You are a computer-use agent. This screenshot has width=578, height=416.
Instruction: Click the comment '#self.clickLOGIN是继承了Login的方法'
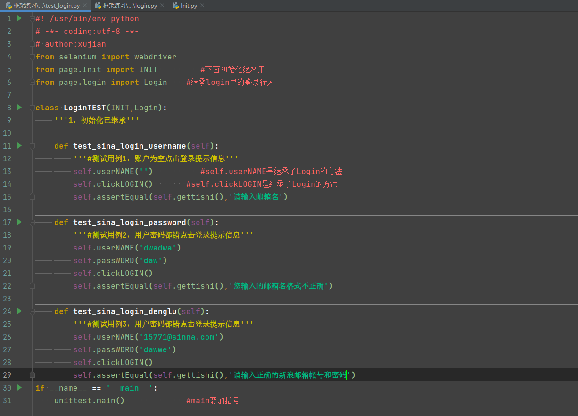(262, 184)
